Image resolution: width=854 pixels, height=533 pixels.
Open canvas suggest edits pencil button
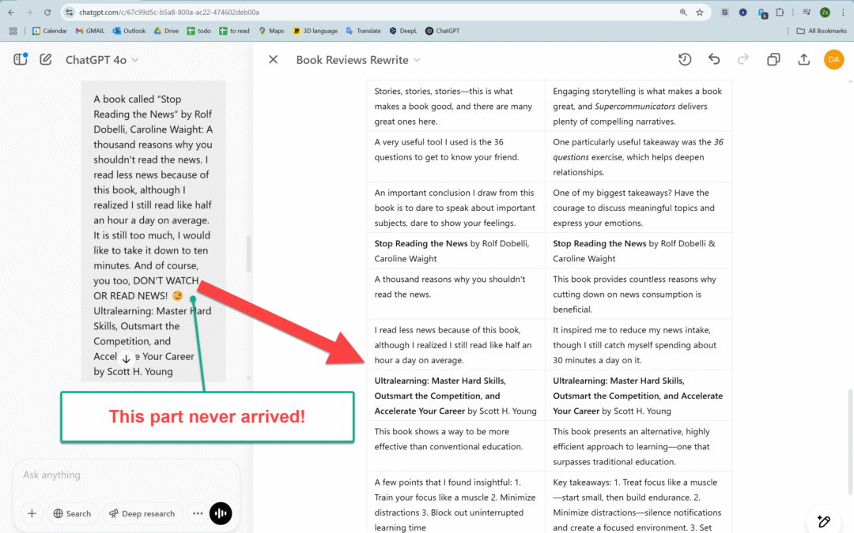pos(823,520)
